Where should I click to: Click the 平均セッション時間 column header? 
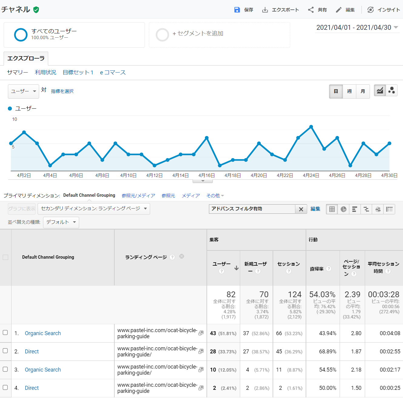(x=384, y=268)
